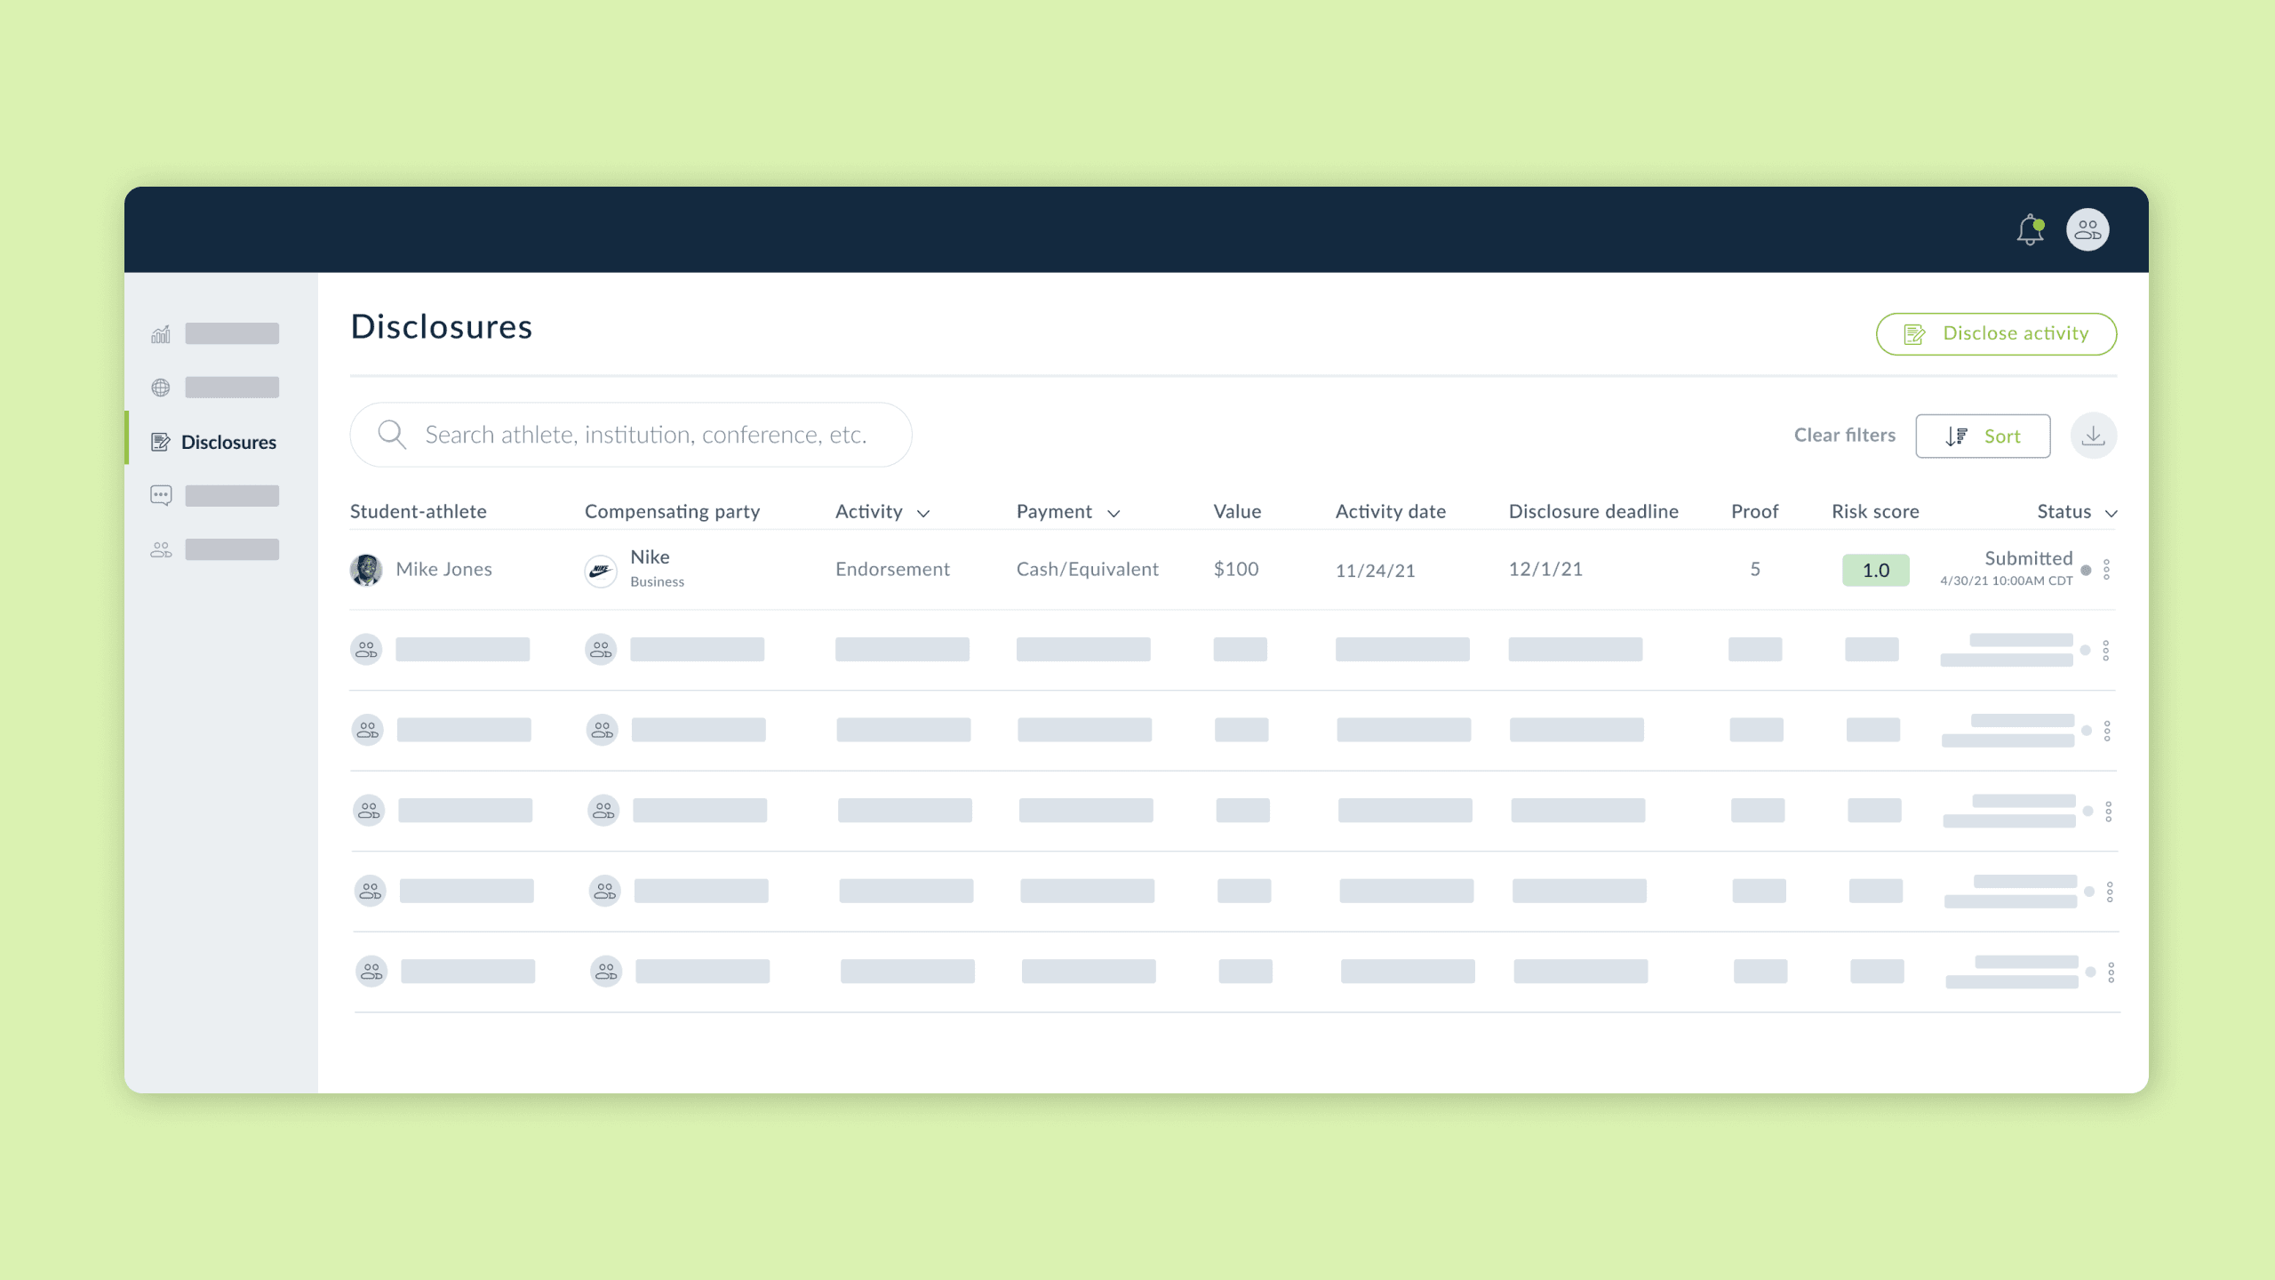The height and width of the screenshot is (1280, 2275).
Task: Click the Clear filters link
Action: [x=1845, y=435]
